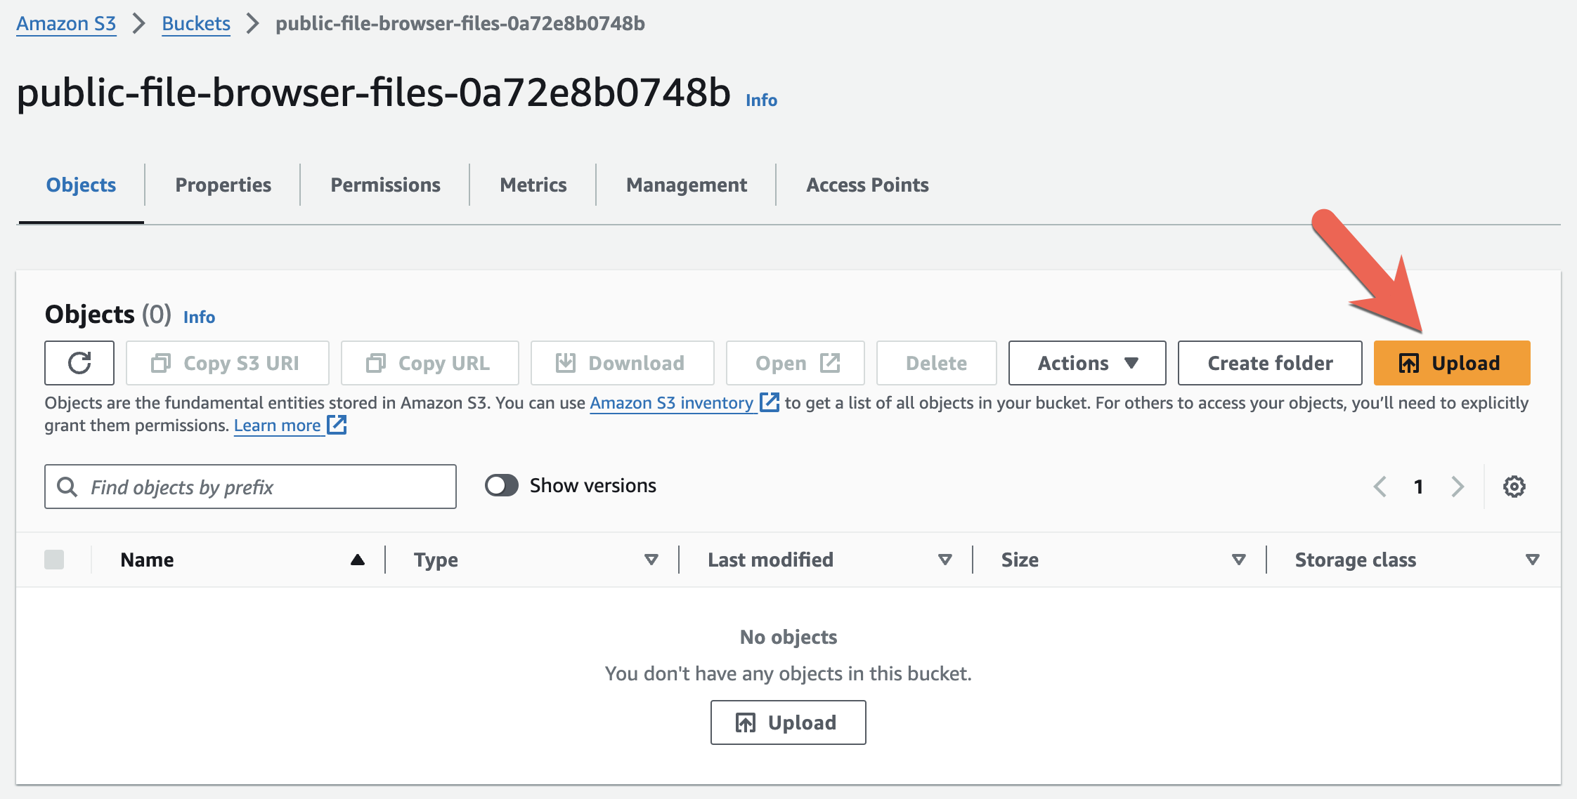
Task: Click the Open object external-link icon
Action: [830, 363]
